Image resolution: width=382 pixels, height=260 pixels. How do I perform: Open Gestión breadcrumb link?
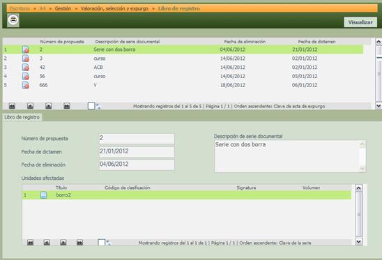coord(63,8)
